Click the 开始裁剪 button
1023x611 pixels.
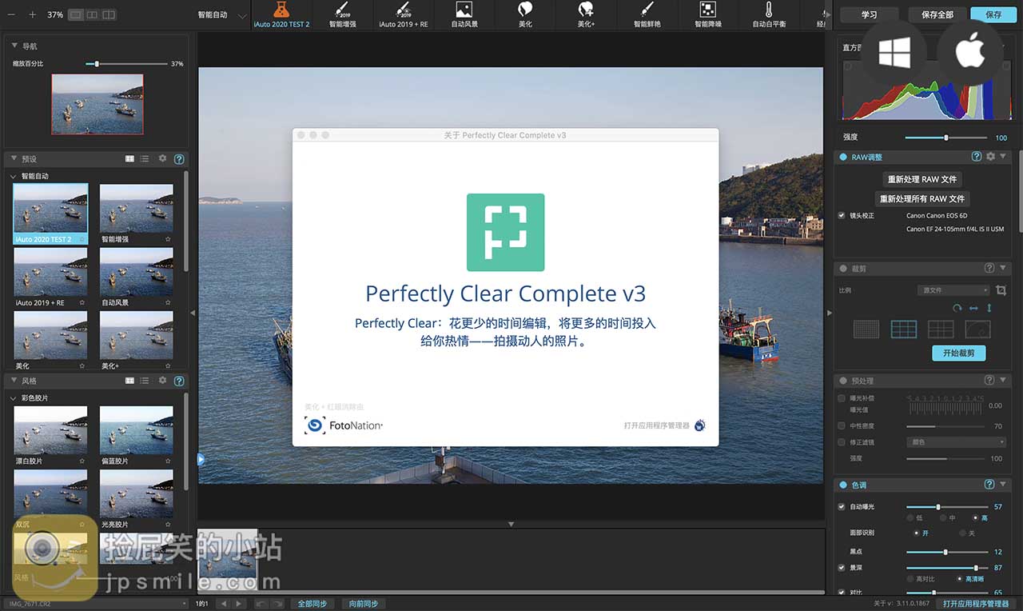point(958,353)
